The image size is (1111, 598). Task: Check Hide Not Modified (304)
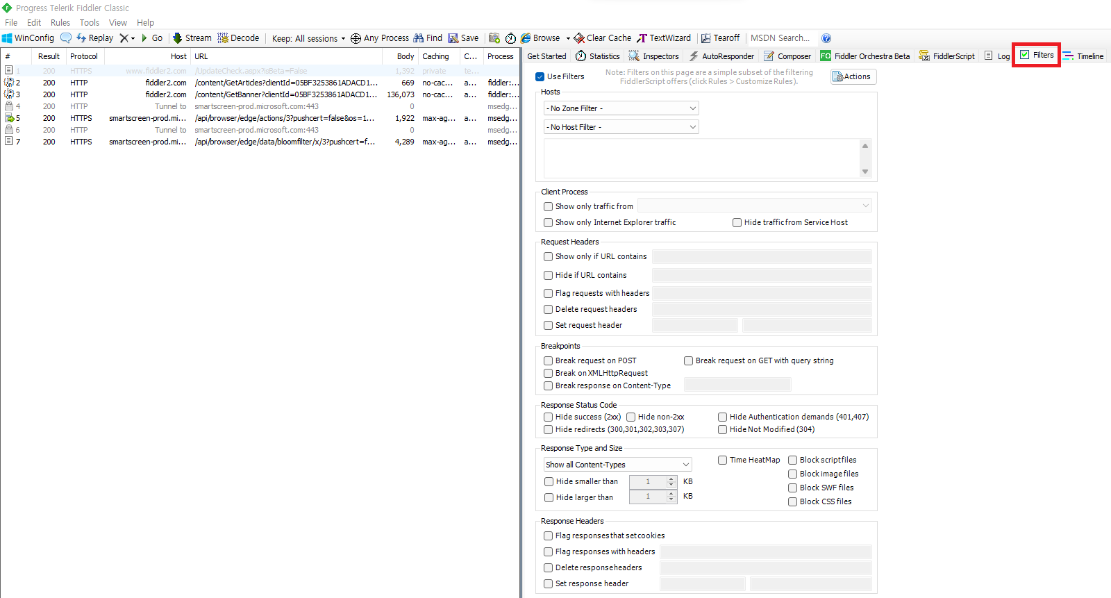[723, 429]
